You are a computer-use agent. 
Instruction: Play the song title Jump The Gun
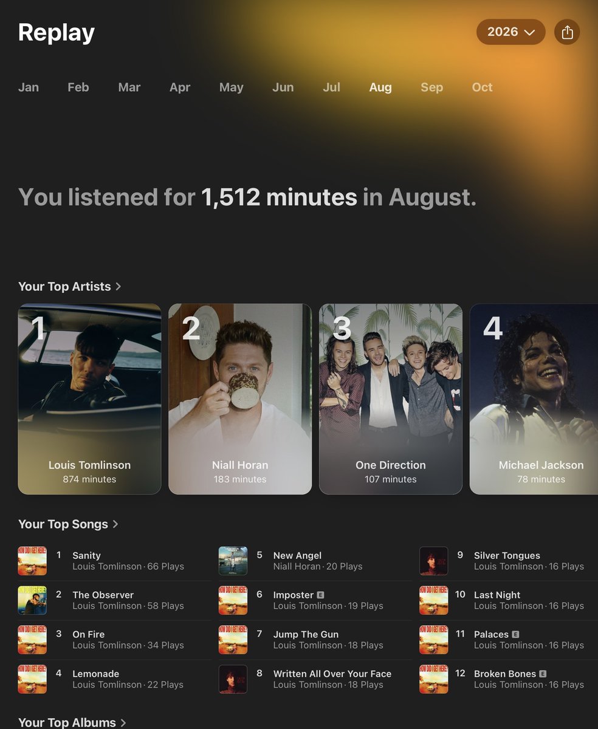[306, 634]
